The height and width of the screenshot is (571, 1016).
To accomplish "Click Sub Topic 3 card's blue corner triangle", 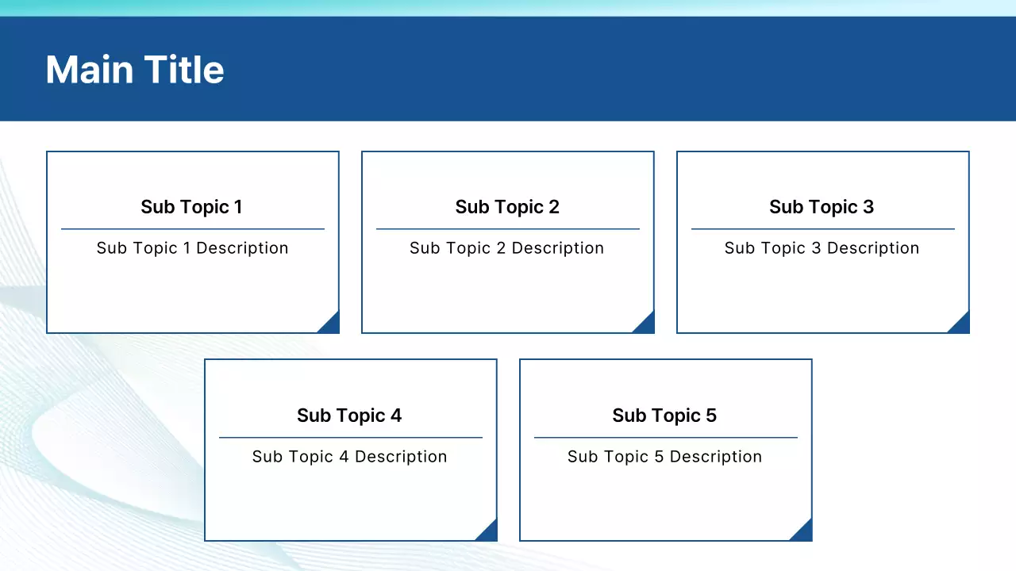I will pyautogui.click(x=962, y=326).
